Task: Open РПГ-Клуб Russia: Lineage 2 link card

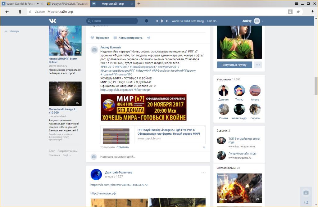Action: pos(153,135)
